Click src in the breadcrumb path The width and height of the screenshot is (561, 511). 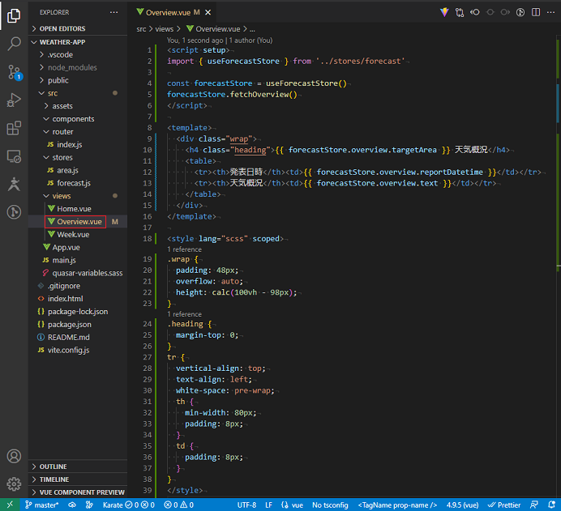141,29
